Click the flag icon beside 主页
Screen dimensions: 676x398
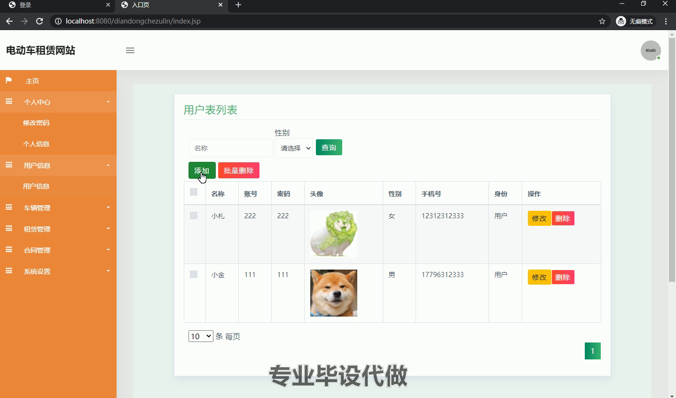coord(8,80)
